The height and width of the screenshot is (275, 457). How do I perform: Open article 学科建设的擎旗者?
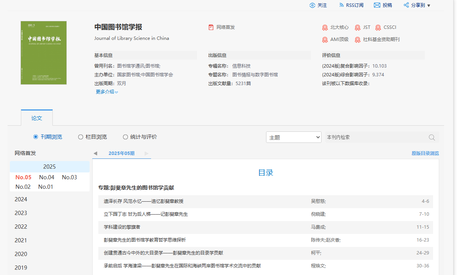[x=121, y=227]
